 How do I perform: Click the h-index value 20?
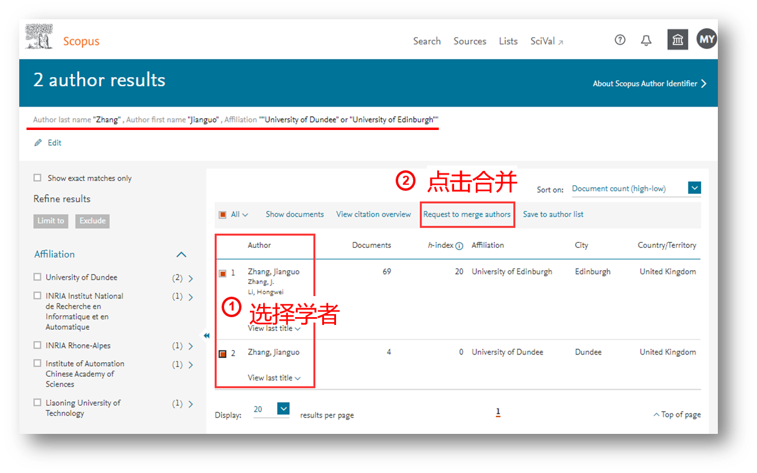click(459, 272)
